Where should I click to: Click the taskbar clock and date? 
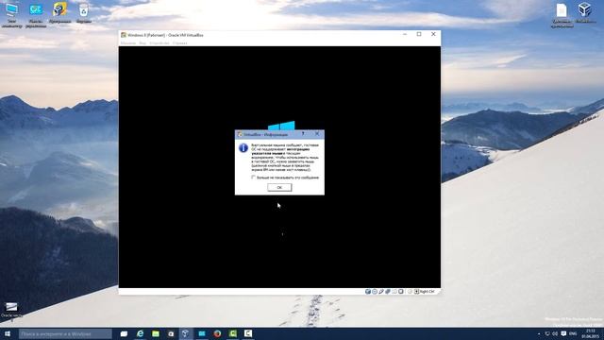coord(590,333)
